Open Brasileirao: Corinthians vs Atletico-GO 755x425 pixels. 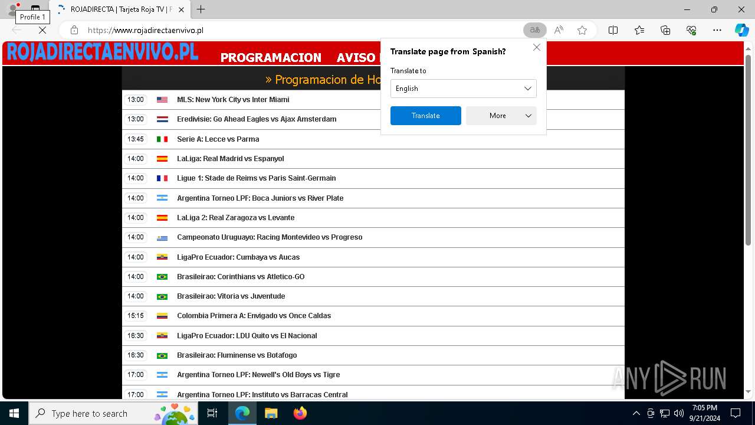click(241, 277)
